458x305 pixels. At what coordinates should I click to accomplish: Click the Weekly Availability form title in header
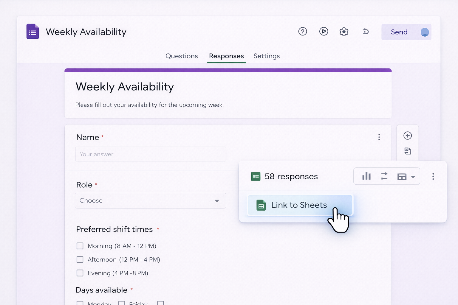86,32
